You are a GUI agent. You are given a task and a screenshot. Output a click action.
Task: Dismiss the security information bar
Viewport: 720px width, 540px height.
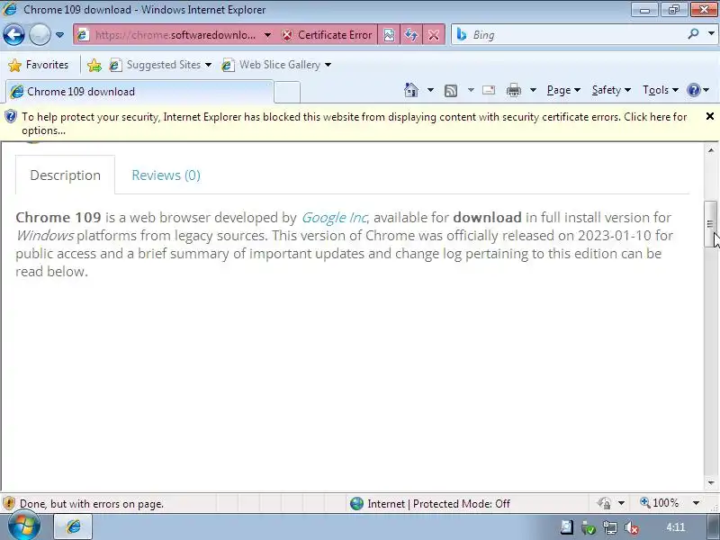[710, 117]
